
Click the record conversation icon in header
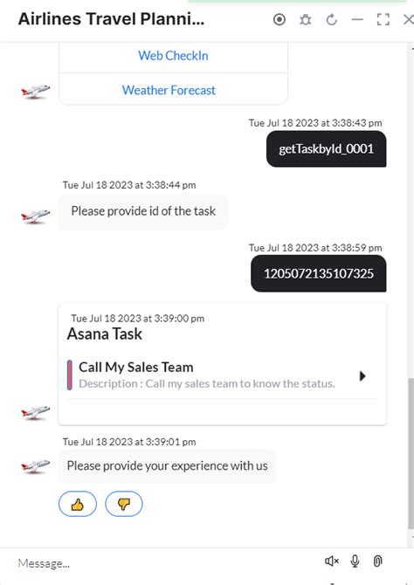(279, 19)
